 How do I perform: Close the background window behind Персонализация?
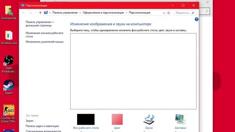coord(207,2)
